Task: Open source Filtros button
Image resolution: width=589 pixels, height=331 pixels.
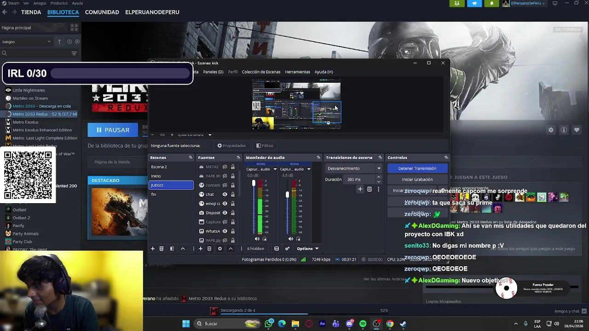Action: click(x=265, y=146)
